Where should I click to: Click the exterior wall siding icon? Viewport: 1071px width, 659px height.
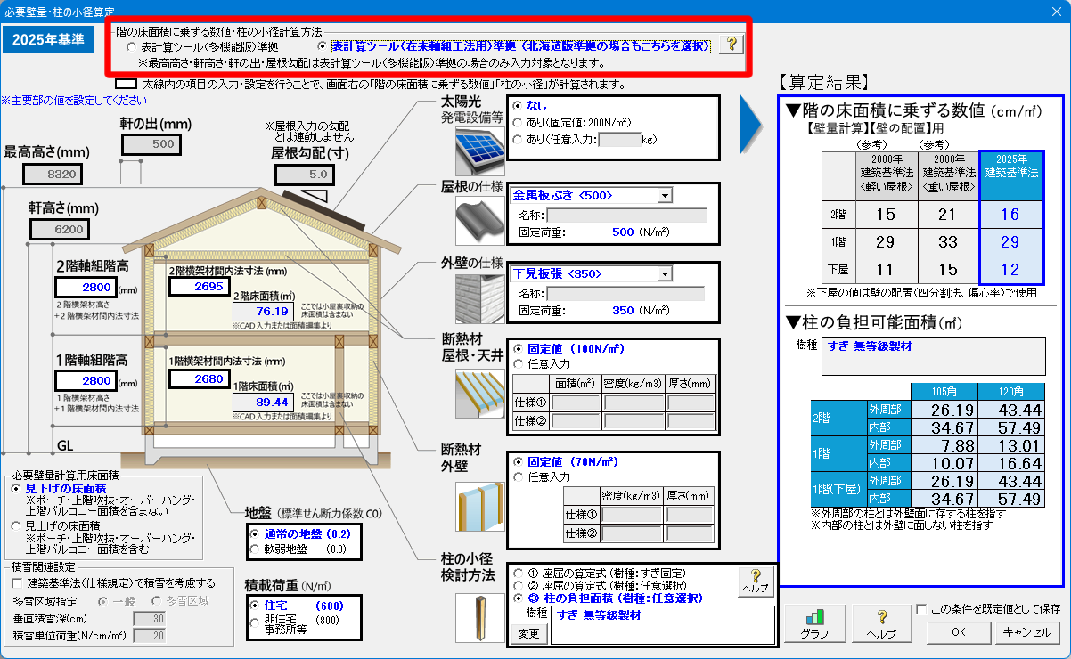(478, 291)
